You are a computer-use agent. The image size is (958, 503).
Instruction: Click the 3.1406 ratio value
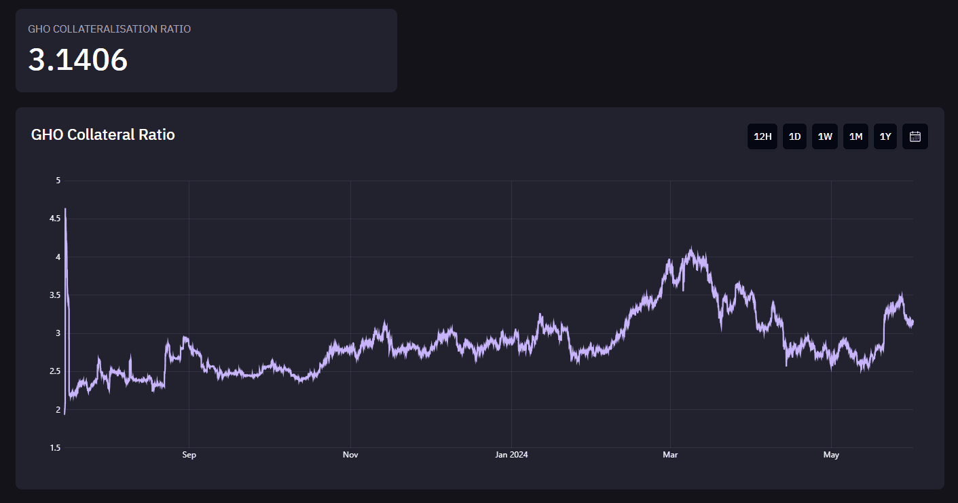tap(78, 60)
